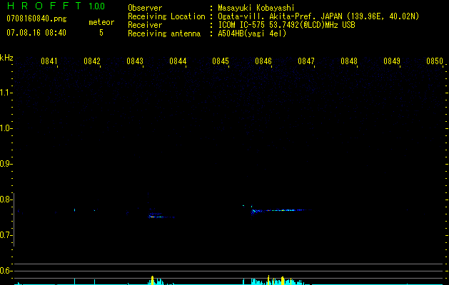The height and width of the screenshot is (285, 449).
Task: Click the observer name Masayuki Kobayashi
Action: [x=256, y=8]
